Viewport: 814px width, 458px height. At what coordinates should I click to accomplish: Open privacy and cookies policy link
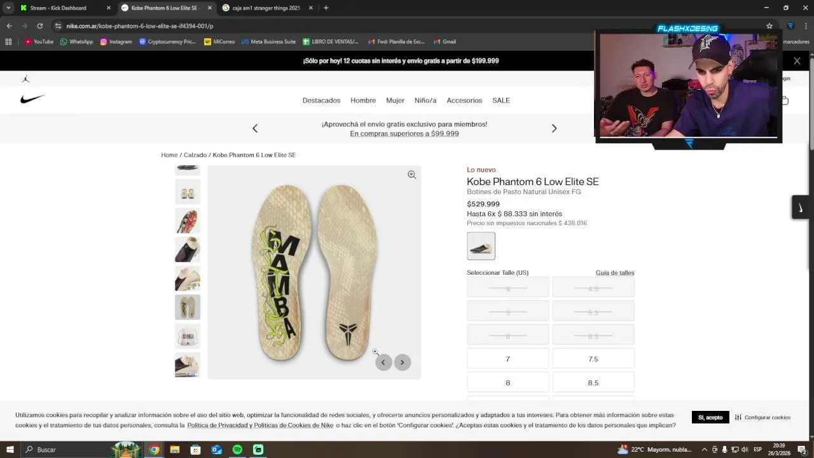tap(260, 426)
